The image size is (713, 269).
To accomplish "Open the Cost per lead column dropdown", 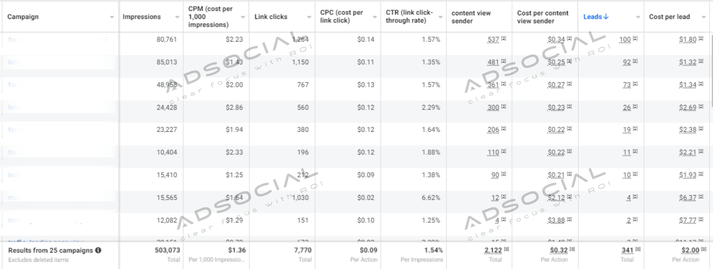I will click(x=703, y=17).
